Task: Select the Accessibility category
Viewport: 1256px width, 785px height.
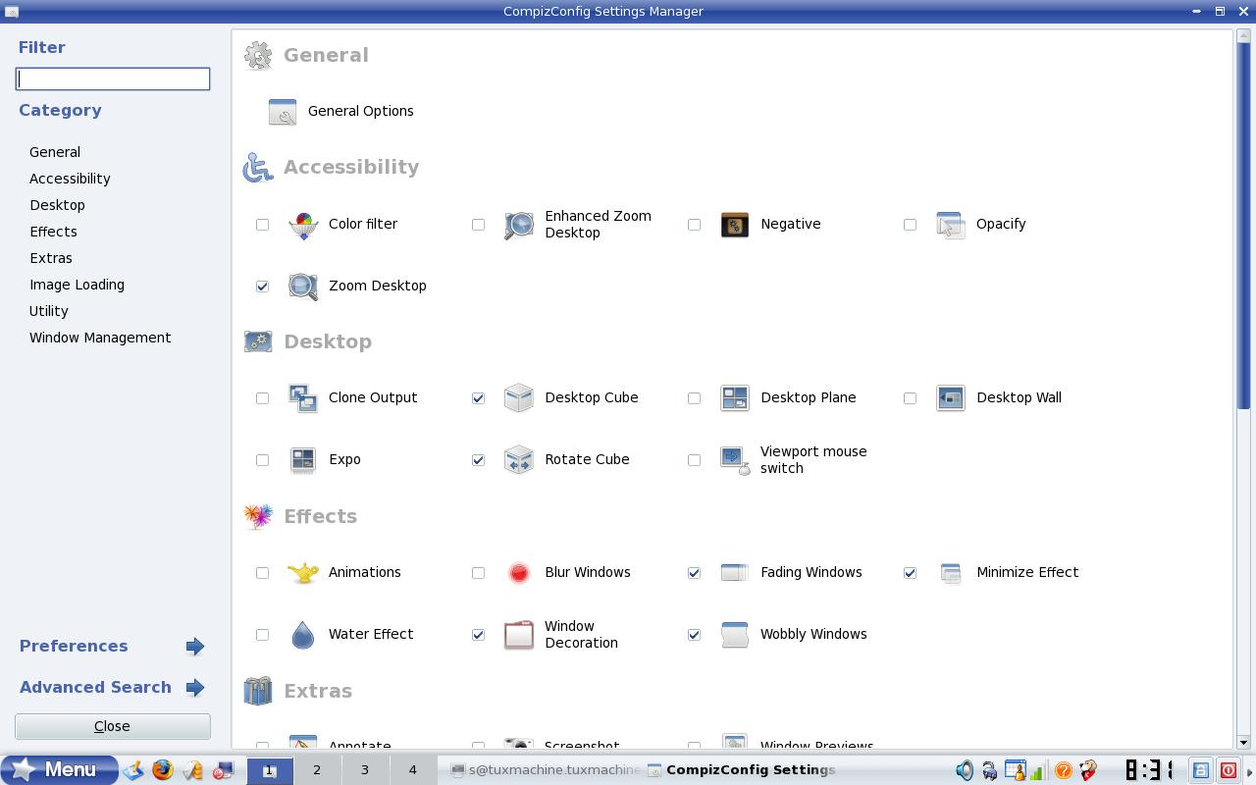Action: [x=70, y=179]
